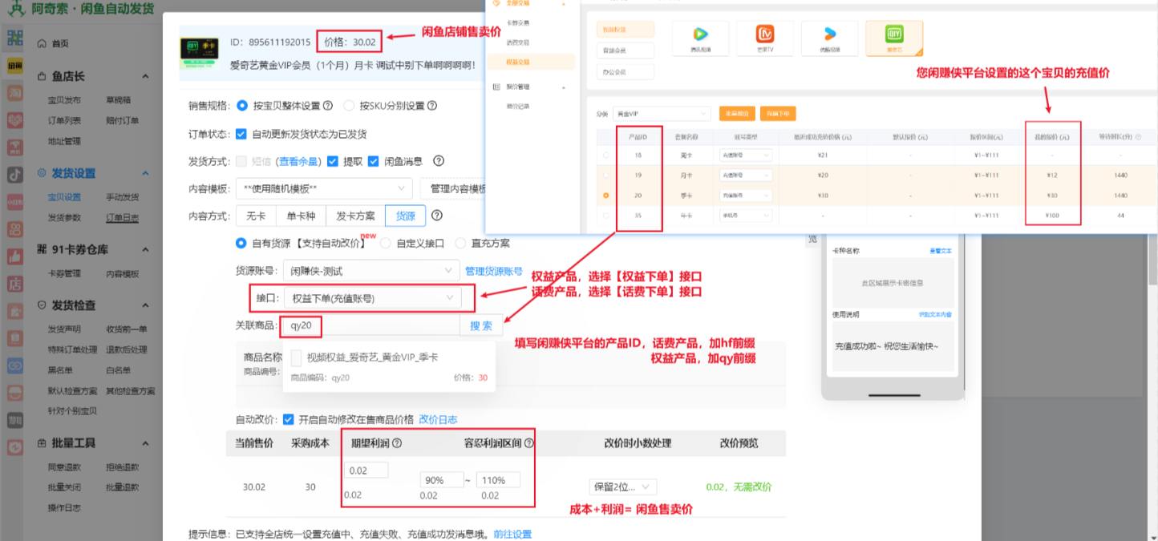
Task: Select the 按宝贝整体设置 radio option
Action: [244, 106]
